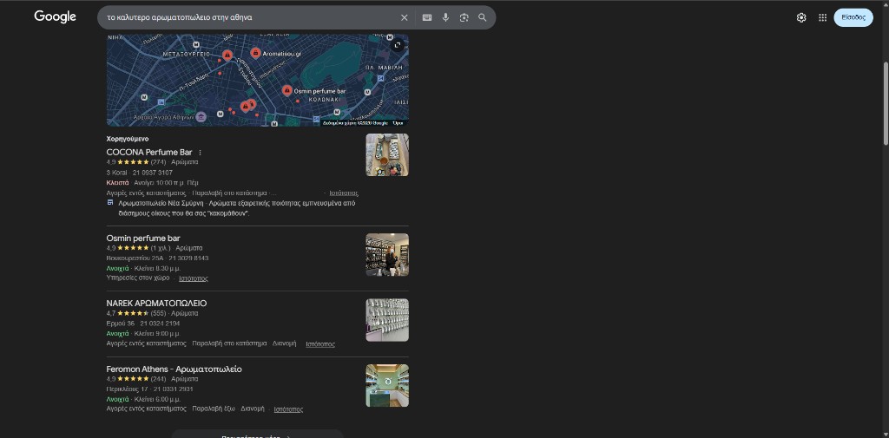This screenshot has width=889, height=438.
Task: Click the Aromatisou.gr map pin
Action: 256,53
